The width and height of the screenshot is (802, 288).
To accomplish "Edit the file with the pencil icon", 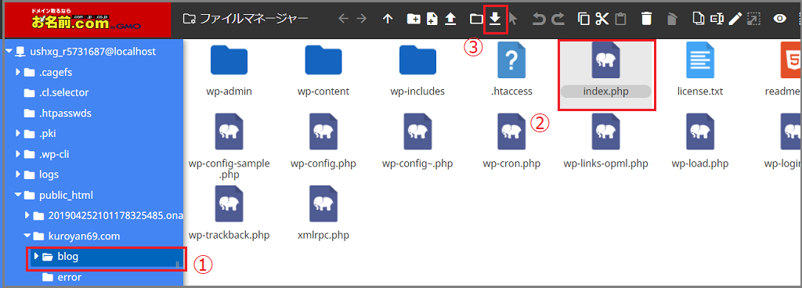I will point(735,19).
